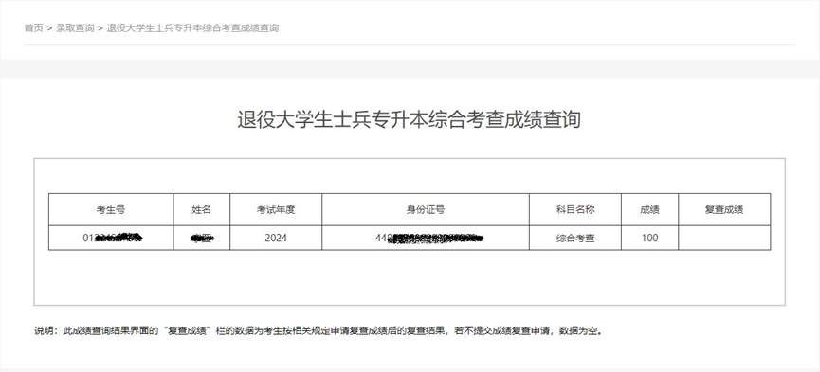Click the 成绩 column header
The image size is (820, 372).
tap(649, 209)
